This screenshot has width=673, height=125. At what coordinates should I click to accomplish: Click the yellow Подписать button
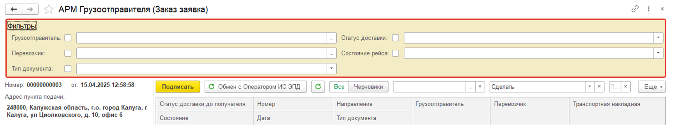(178, 86)
